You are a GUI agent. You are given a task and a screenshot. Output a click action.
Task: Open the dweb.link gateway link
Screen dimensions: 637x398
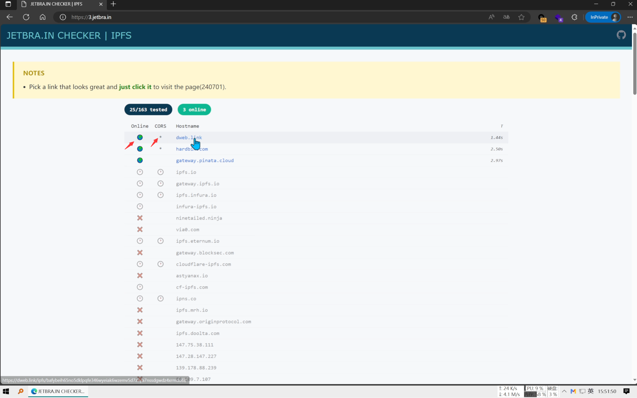click(189, 137)
